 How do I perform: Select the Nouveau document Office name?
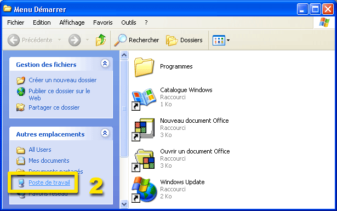(x=195, y=121)
